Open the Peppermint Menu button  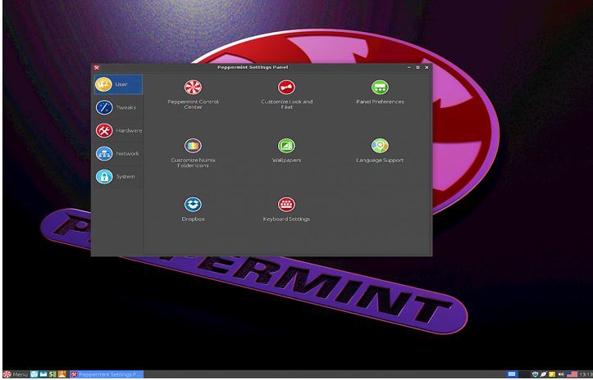click(x=15, y=374)
